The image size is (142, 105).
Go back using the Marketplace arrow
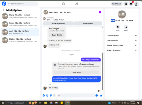pos(3,10)
